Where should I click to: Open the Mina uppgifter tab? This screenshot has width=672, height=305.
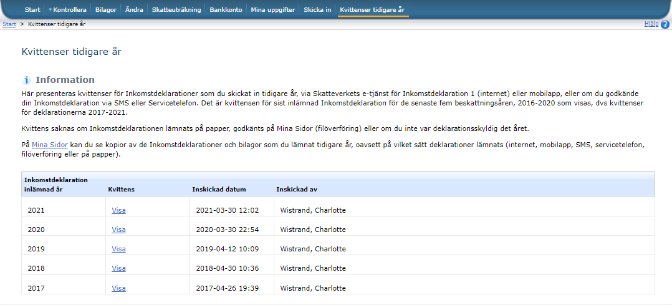click(273, 10)
